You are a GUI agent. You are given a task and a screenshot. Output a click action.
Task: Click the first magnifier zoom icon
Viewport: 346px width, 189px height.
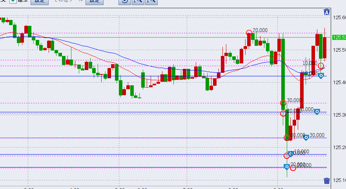click(x=137, y=2)
